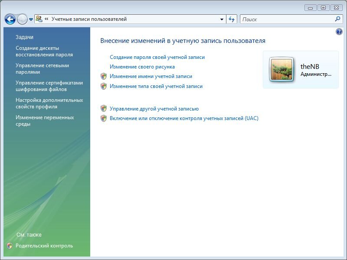The image size is (347, 260).
Task: Click the 'Администр...' account type text
Action: [x=316, y=74]
